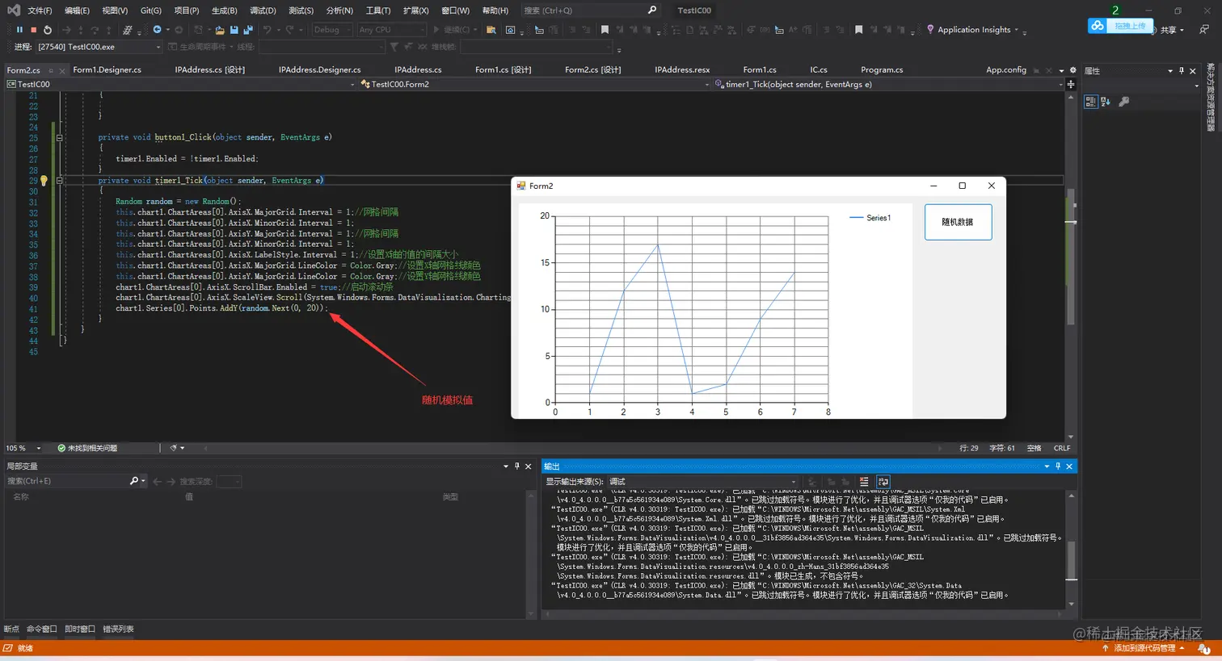
Task: Open the toolbar folder search icon
Action: pyautogui.click(x=491, y=30)
